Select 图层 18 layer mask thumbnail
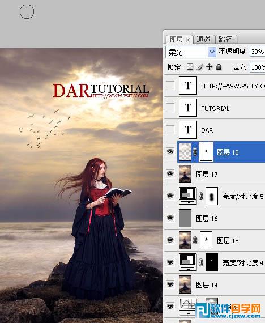The width and height of the screenshot is (265, 323). click(x=206, y=152)
